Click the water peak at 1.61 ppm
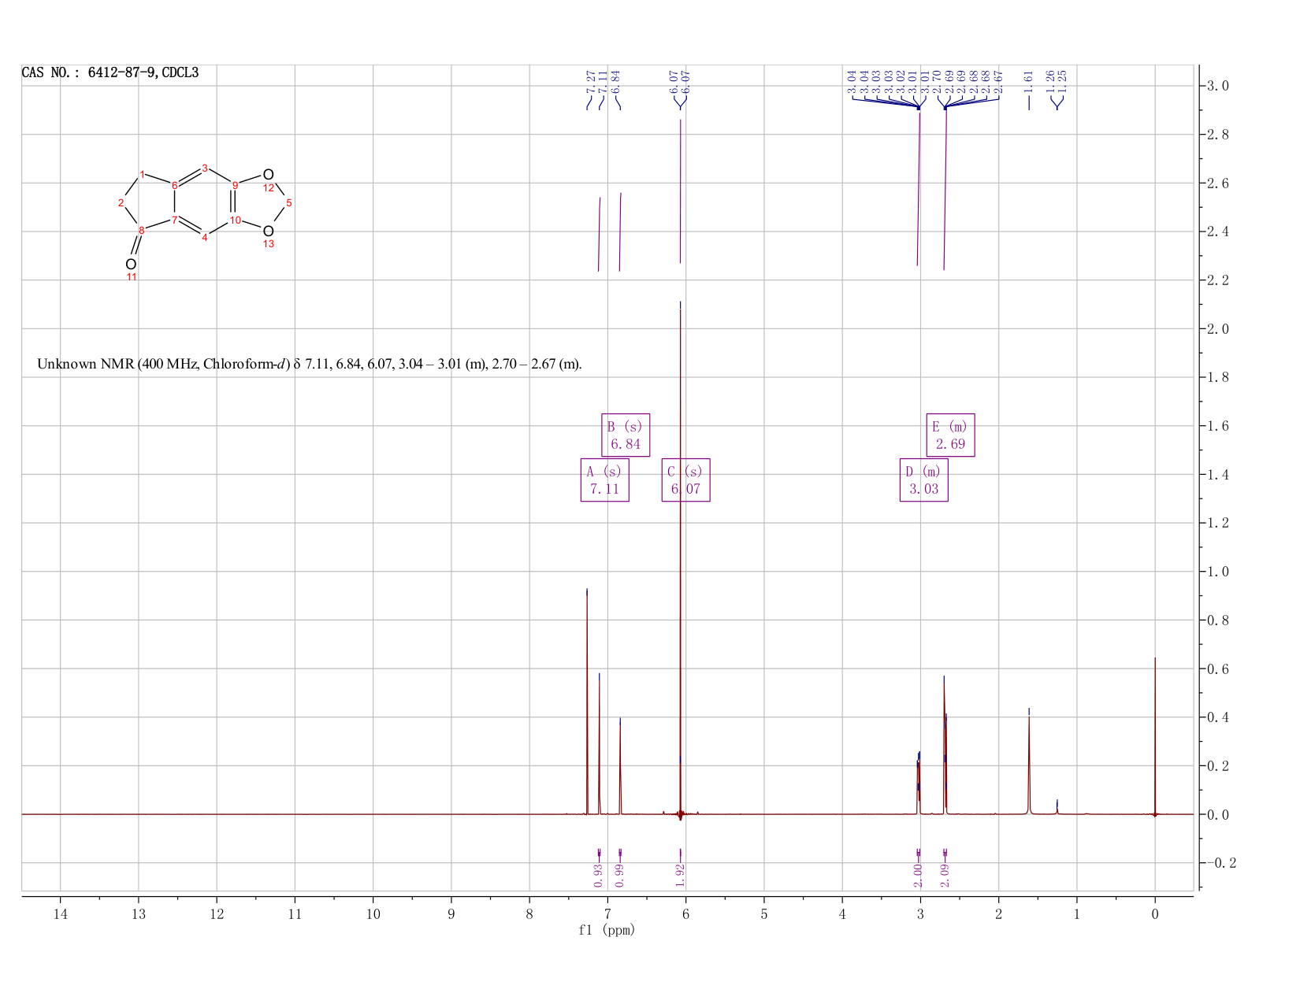 1029,762
